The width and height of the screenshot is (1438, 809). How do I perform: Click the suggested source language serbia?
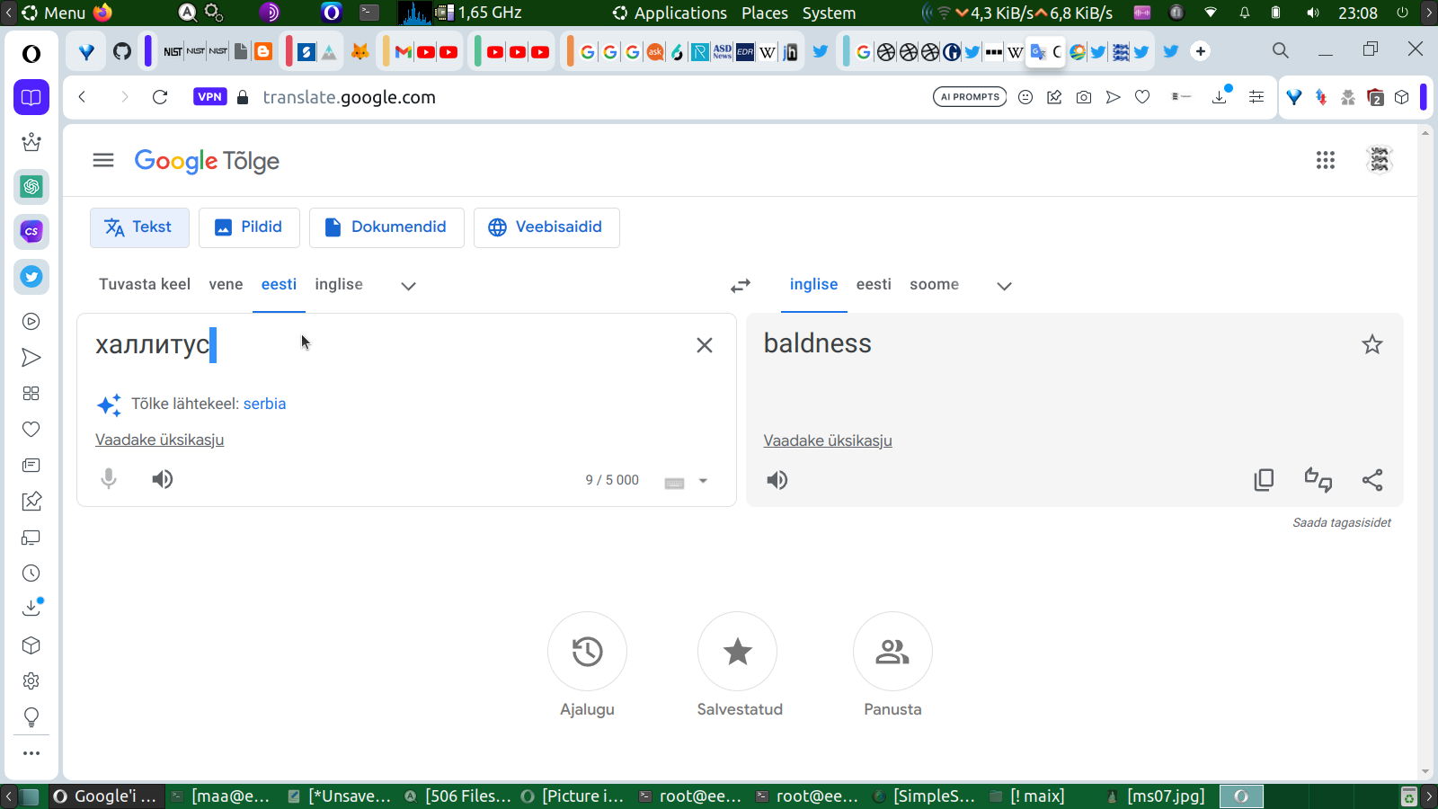coord(264,404)
